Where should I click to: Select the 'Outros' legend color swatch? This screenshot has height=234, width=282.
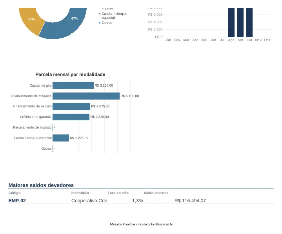pyautogui.click(x=100, y=23)
